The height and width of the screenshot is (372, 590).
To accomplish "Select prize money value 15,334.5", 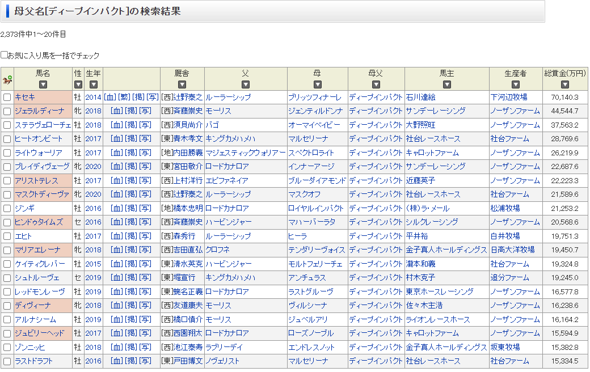I will click(x=565, y=361).
